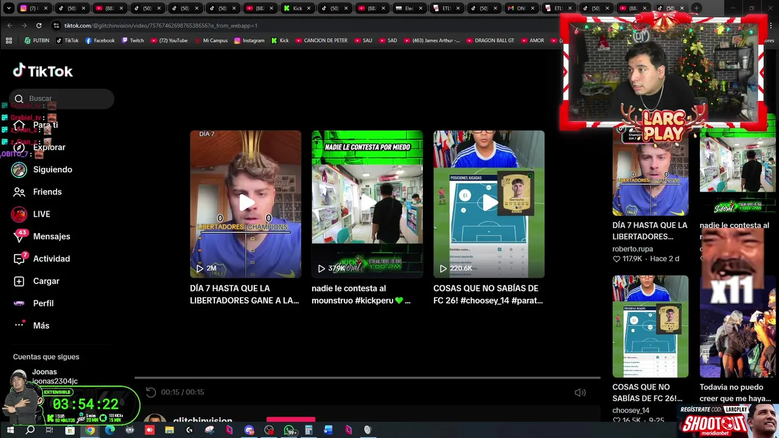Click Cargar upload option
Screen dimensions: 779x438
pos(46,281)
